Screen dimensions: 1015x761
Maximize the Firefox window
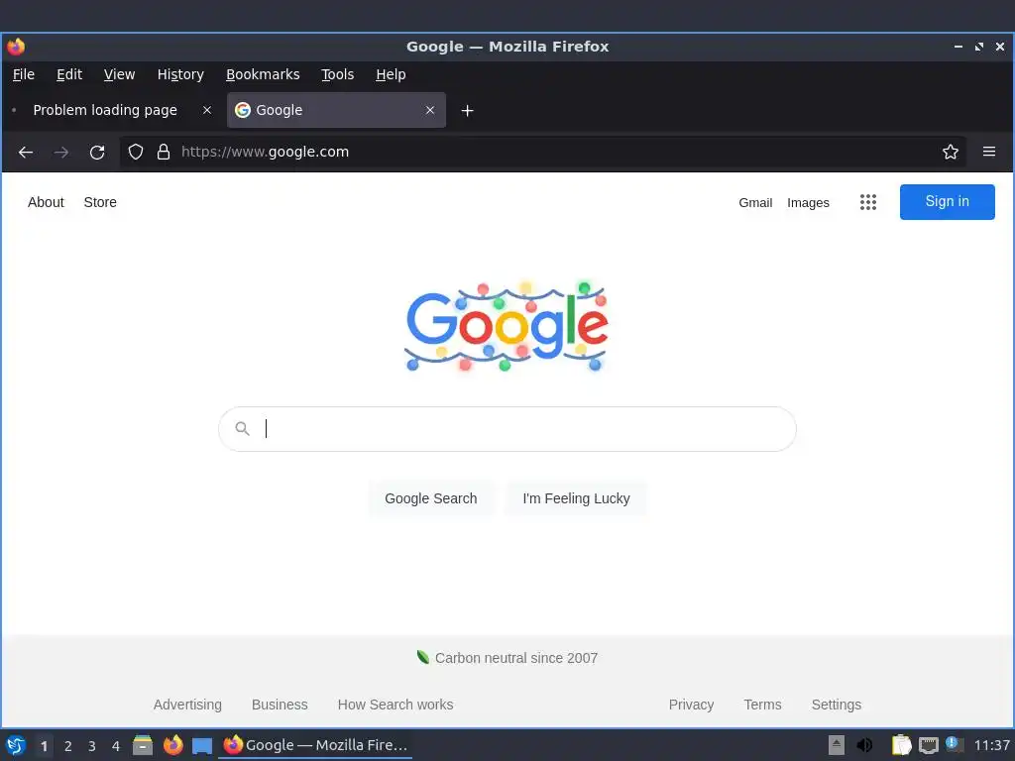[x=979, y=47]
